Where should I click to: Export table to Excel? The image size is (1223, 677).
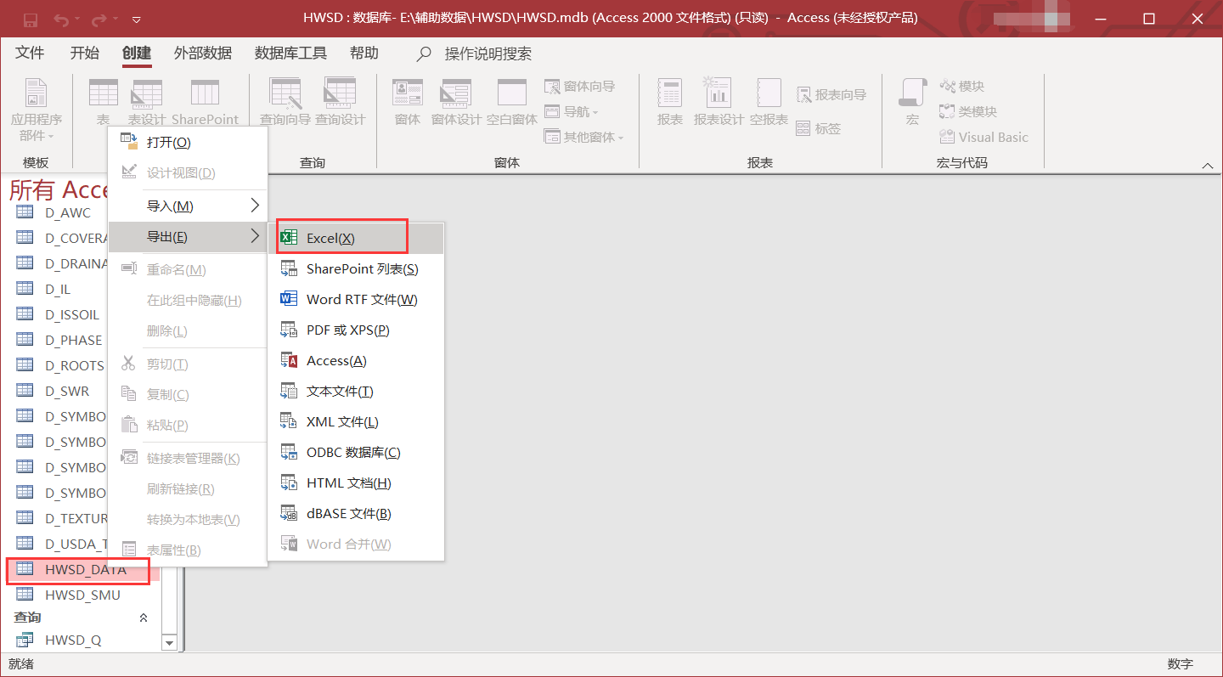pos(356,238)
